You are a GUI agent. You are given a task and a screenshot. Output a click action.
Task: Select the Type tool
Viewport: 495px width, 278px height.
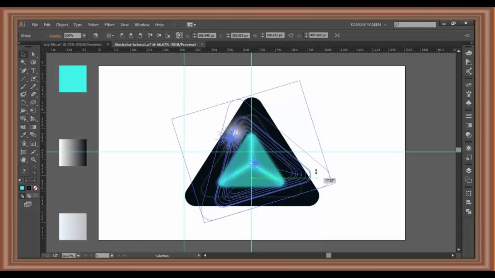[x=34, y=71]
